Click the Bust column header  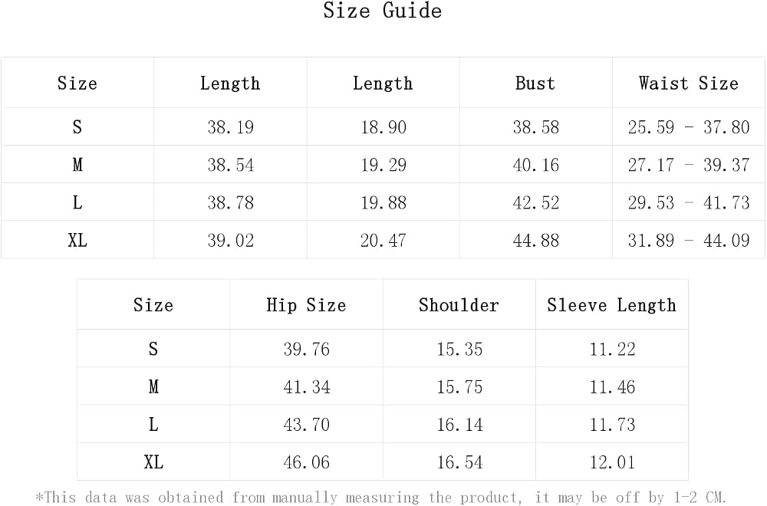coord(535,83)
